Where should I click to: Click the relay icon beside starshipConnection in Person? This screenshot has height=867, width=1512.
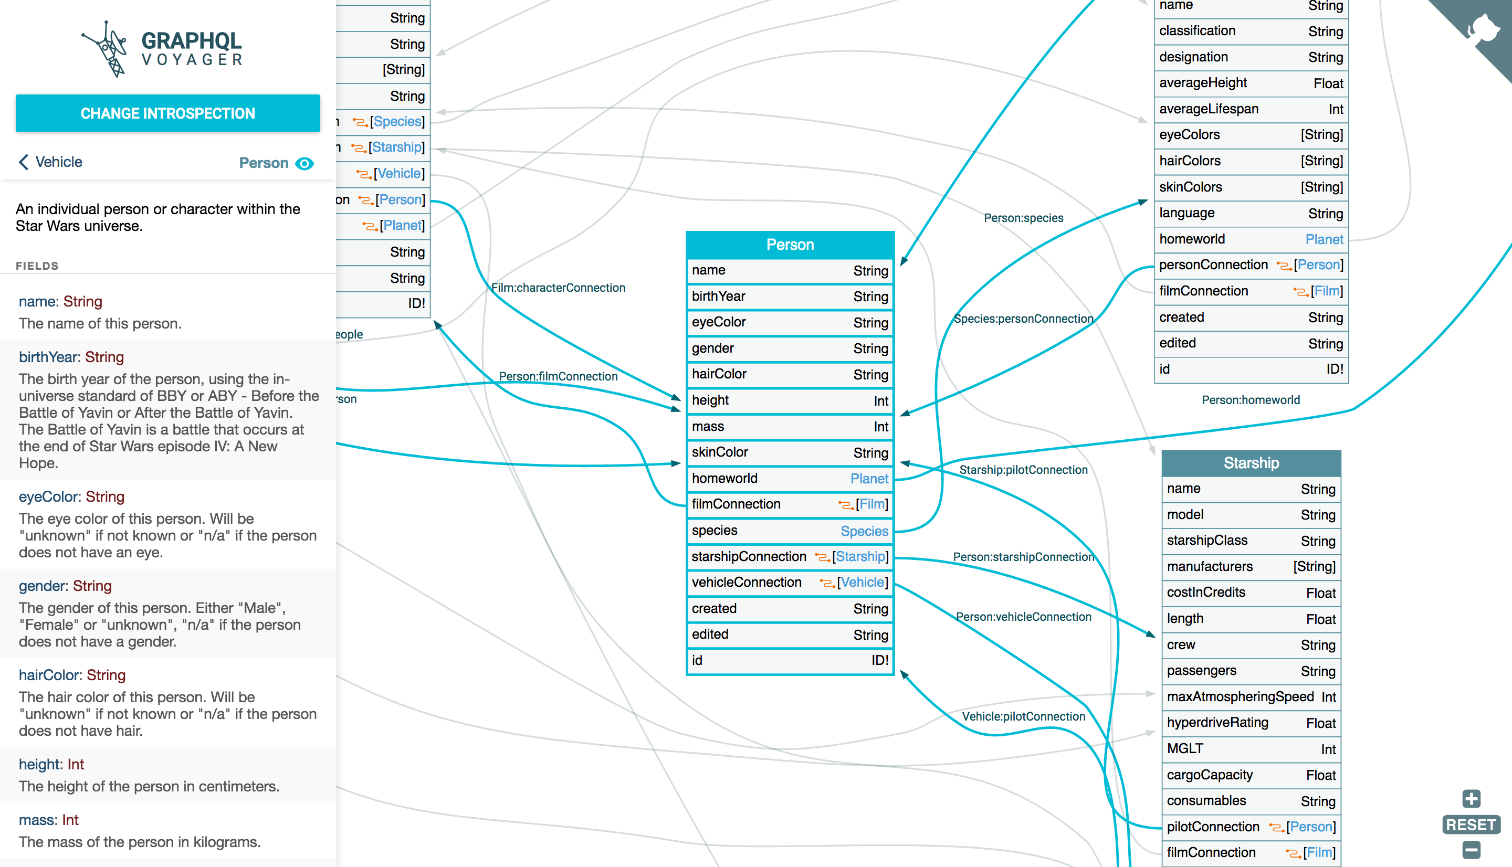(x=822, y=557)
